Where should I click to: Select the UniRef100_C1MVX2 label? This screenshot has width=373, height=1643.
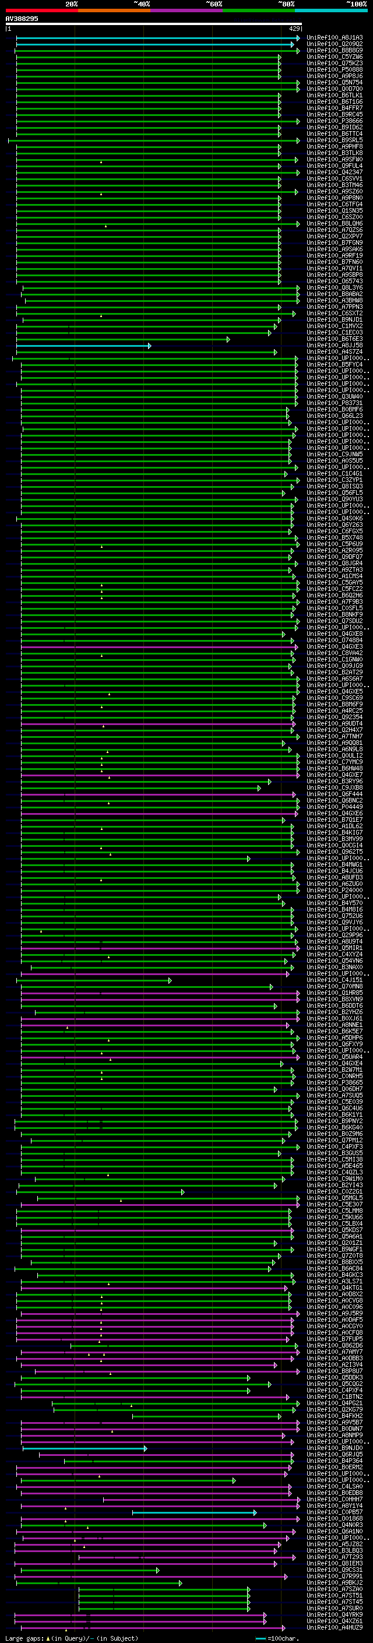(335, 326)
